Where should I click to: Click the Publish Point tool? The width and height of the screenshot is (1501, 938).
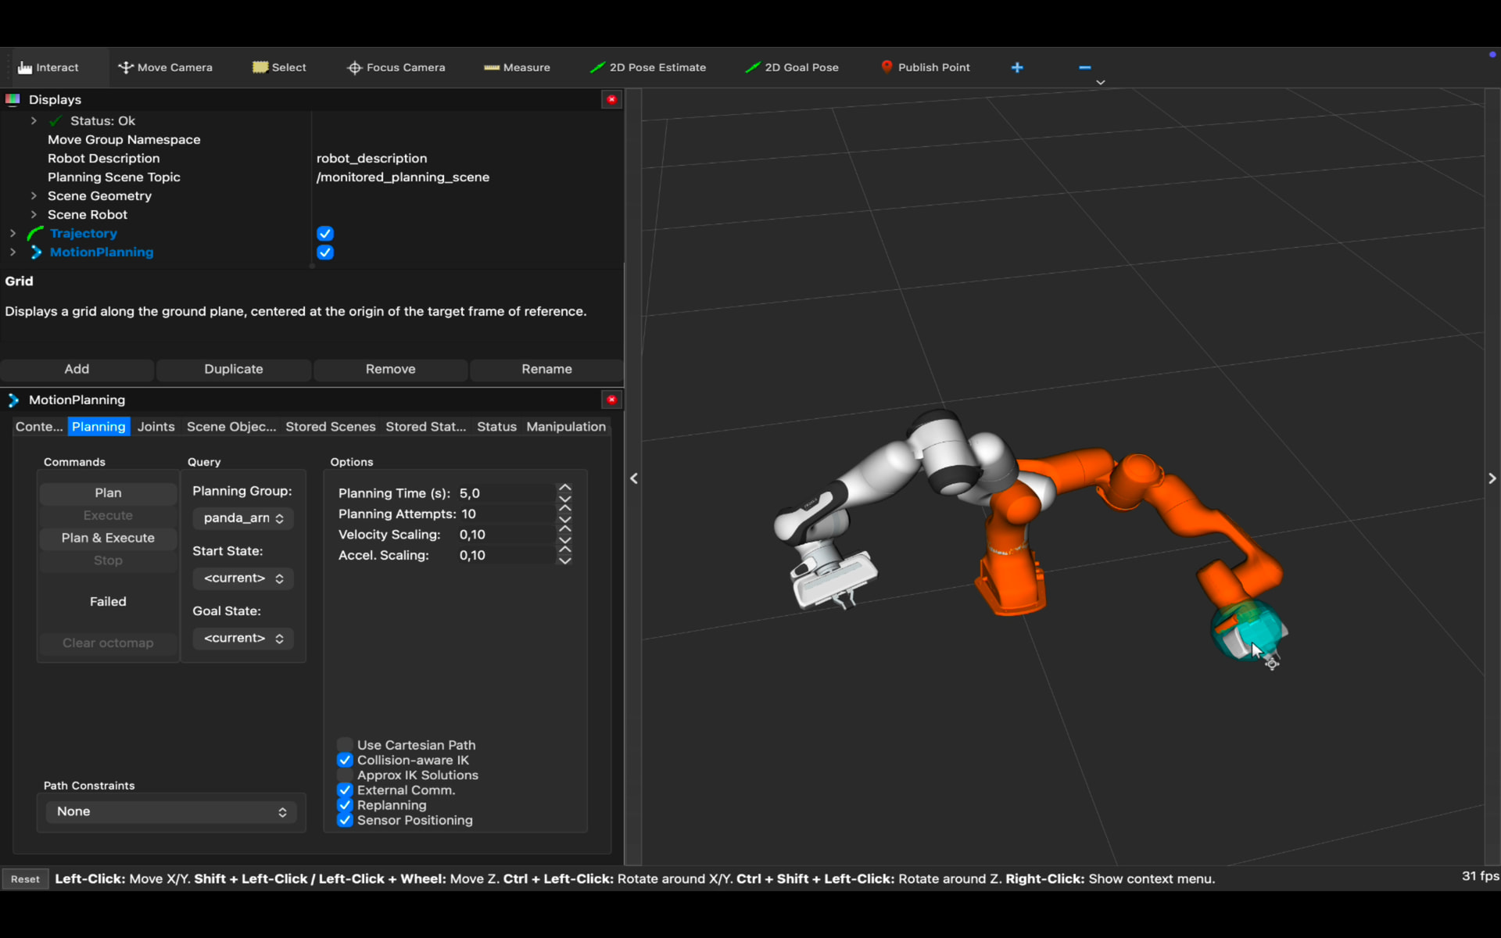pos(925,67)
